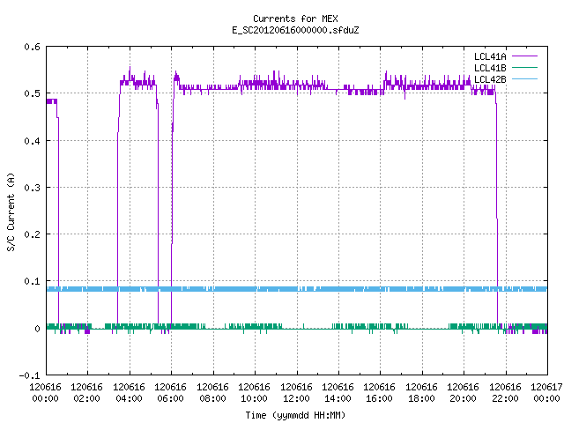Image resolution: width=564 pixels, height=423 pixels.
Task: Click the x-axis tick '120616 18:00'
Action: pos(421,393)
